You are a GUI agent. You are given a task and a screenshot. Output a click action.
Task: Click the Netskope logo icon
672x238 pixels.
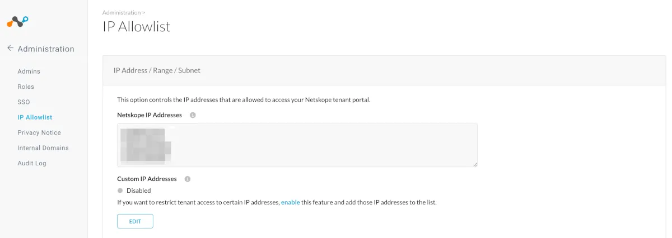tap(17, 22)
